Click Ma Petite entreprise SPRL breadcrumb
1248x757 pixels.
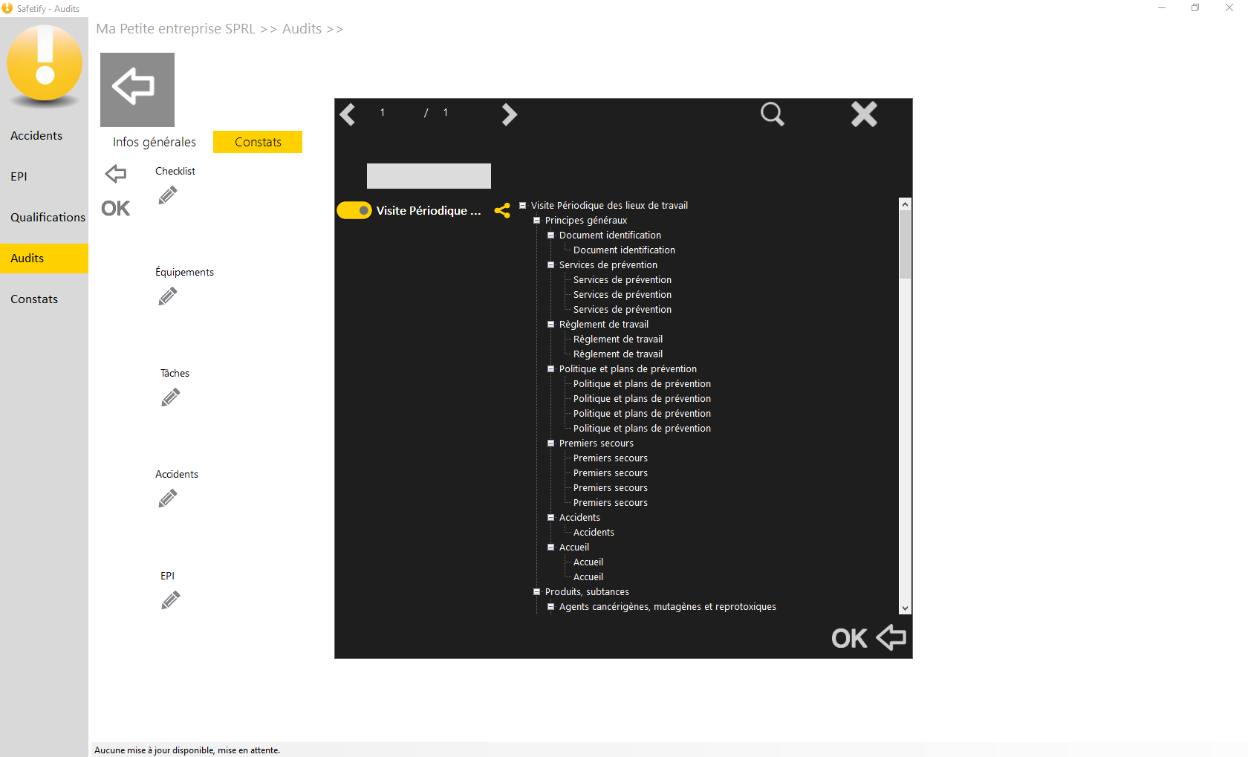[x=175, y=29]
